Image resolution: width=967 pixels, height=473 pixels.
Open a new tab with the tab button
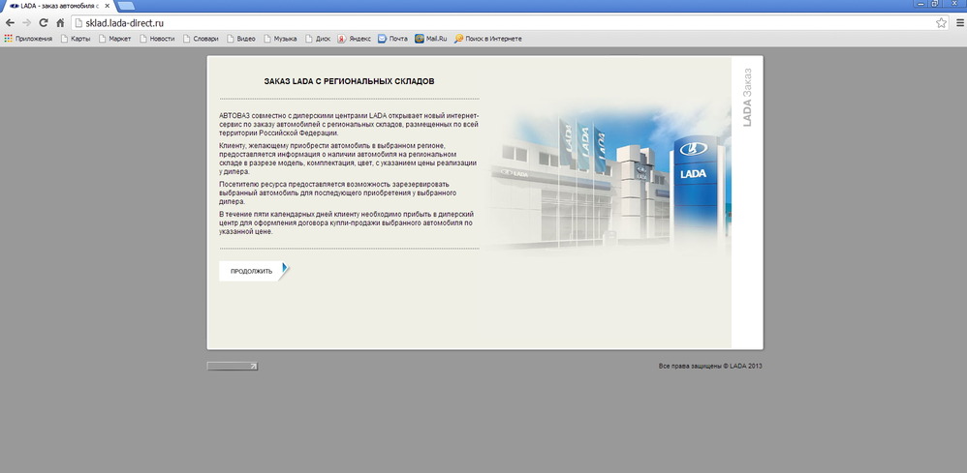(x=126, y=6)
